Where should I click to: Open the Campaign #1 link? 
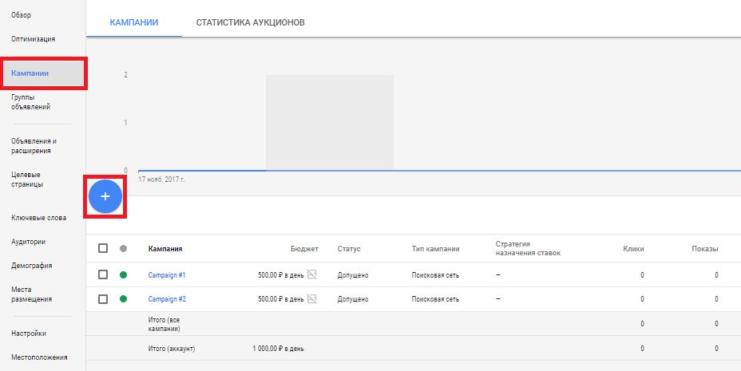[x=167, y=275]
